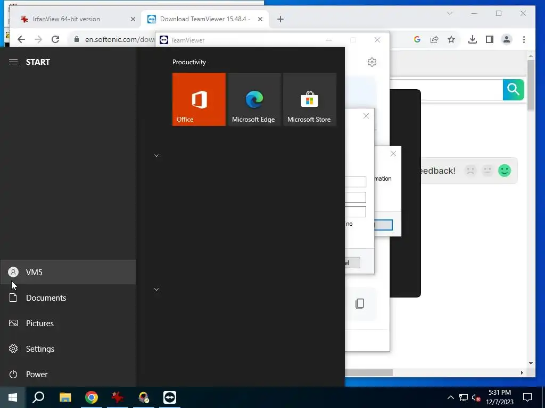Screen dimensions: 545x408
Task: Click the page vertical scrollbar thumb
Action: (x=531, y=85)
